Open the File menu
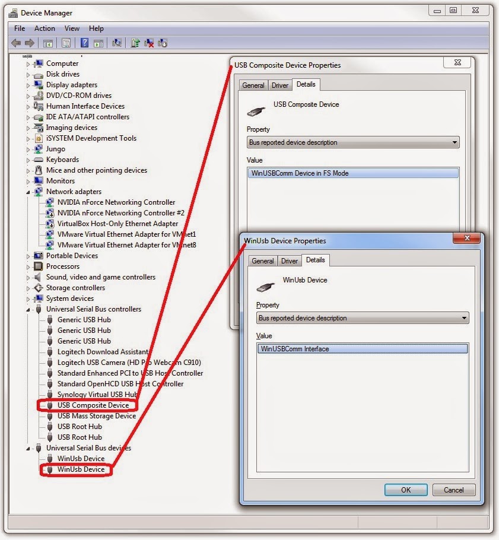 20,28
